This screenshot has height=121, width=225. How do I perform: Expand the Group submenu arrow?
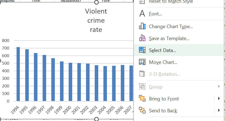[x=219, y=87]
